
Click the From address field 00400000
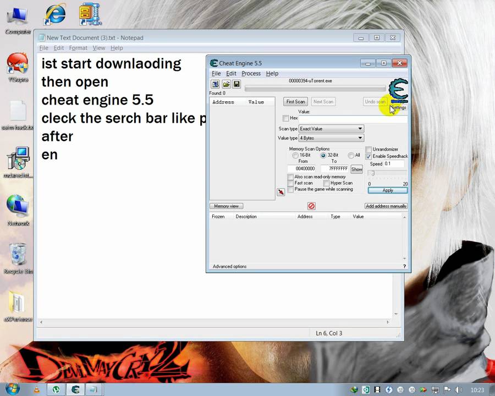pos(303,169)
